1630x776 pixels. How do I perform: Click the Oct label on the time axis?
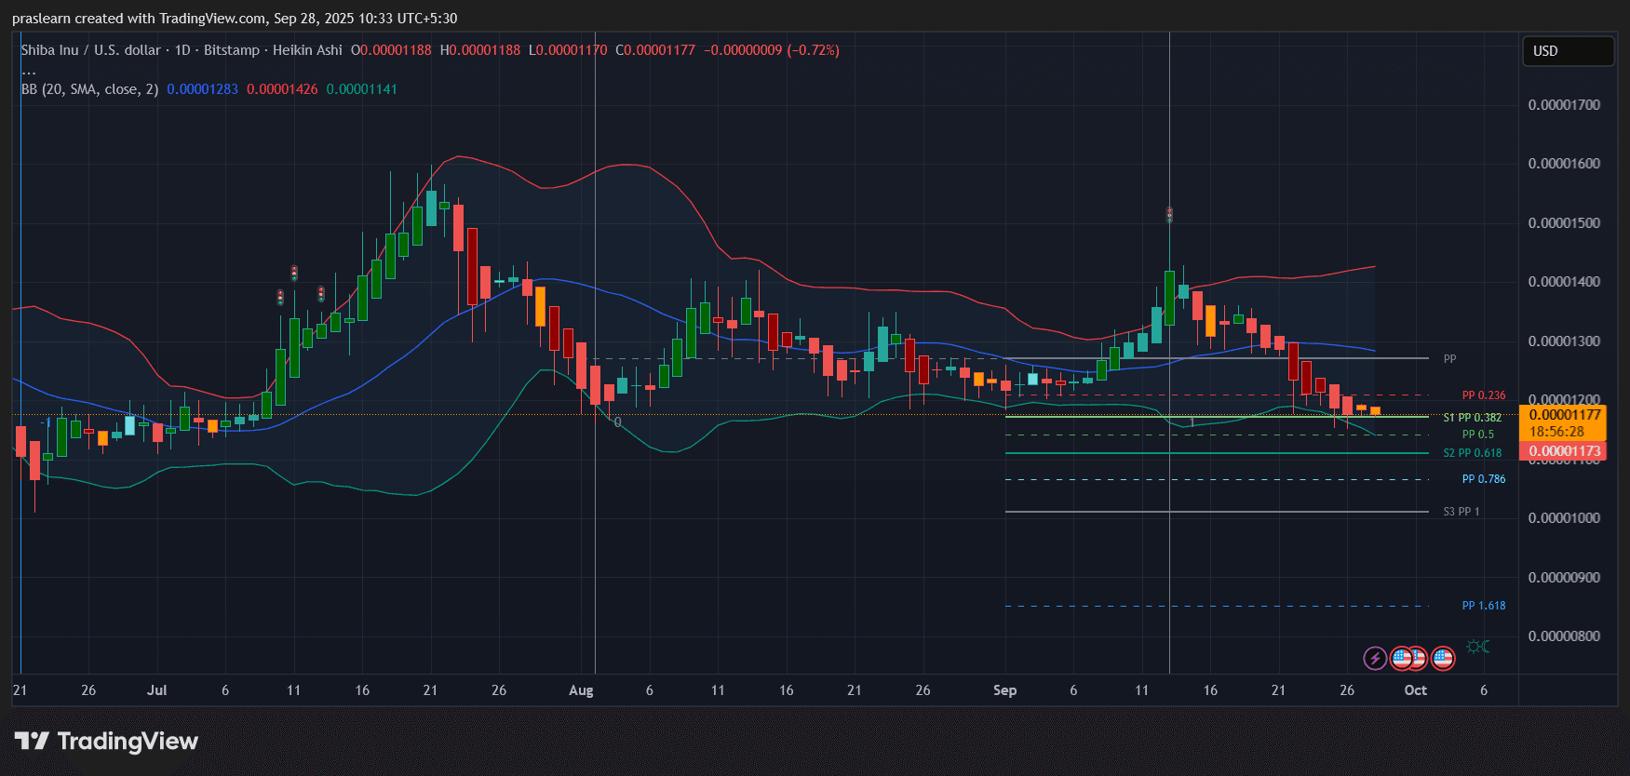[1415, 690]
